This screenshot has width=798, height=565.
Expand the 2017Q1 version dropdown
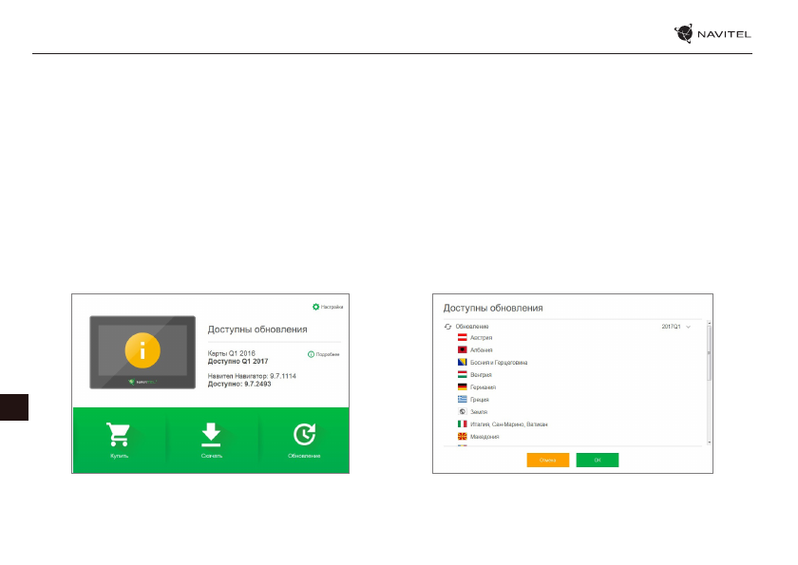click(688, 326)
